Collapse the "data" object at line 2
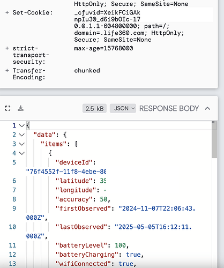The width and height of the screenshot is (224, 268). pyautogui.click(x=22, y=135)
